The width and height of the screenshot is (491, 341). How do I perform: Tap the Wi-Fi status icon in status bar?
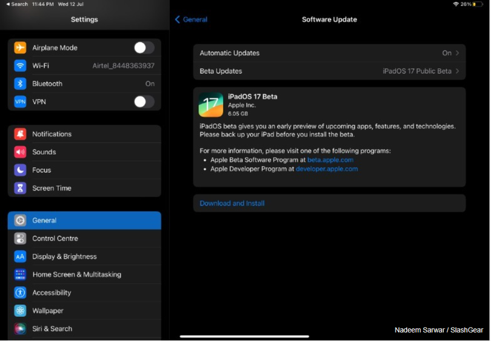tap(456, 4)
